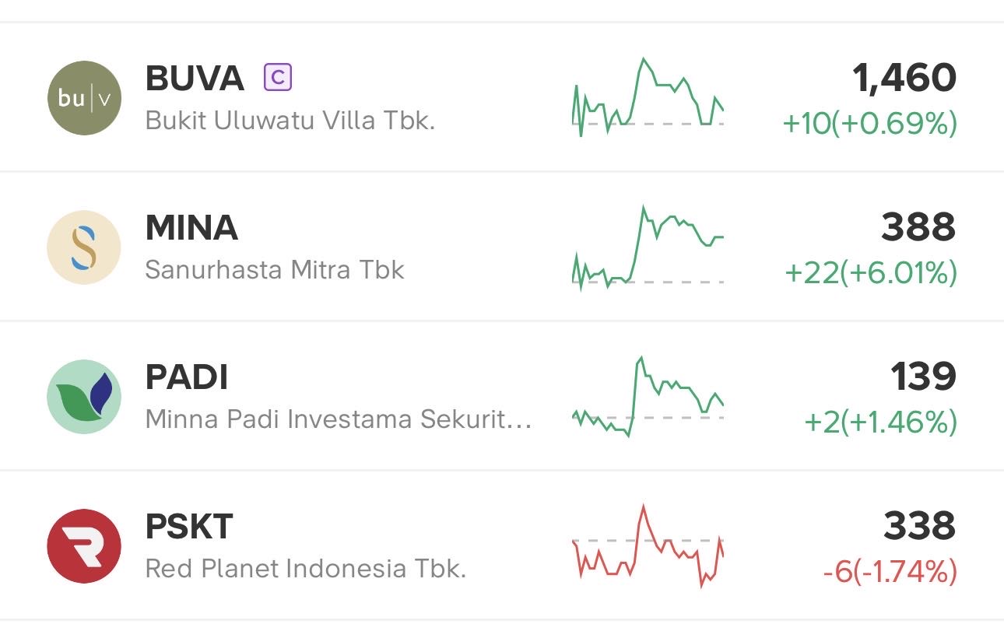
Task: Click the purple C badge beside BUVA
Action: 278,77
